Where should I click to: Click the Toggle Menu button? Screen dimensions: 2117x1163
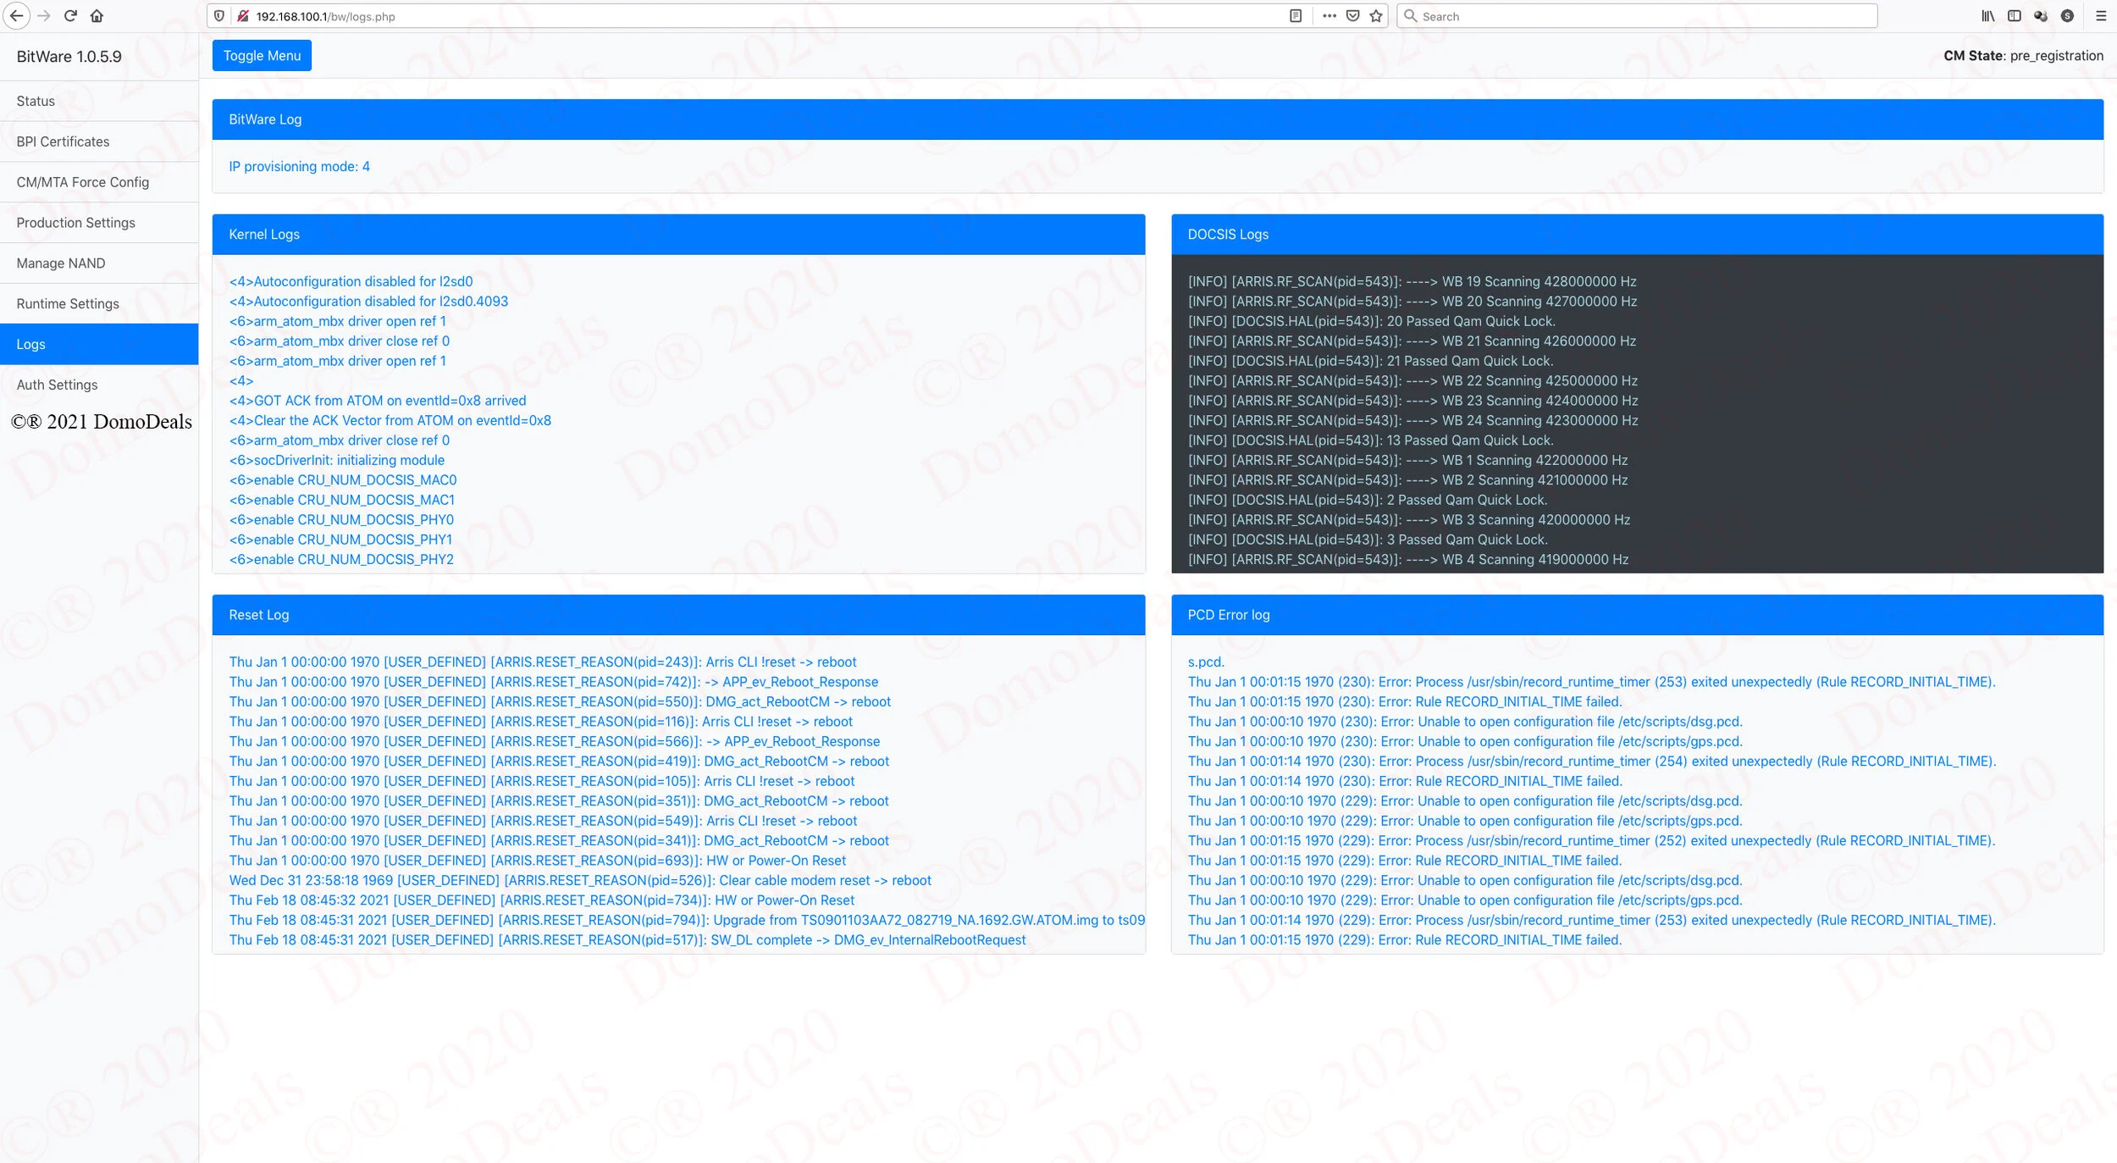pyautogui.click(x=262, y=56)
